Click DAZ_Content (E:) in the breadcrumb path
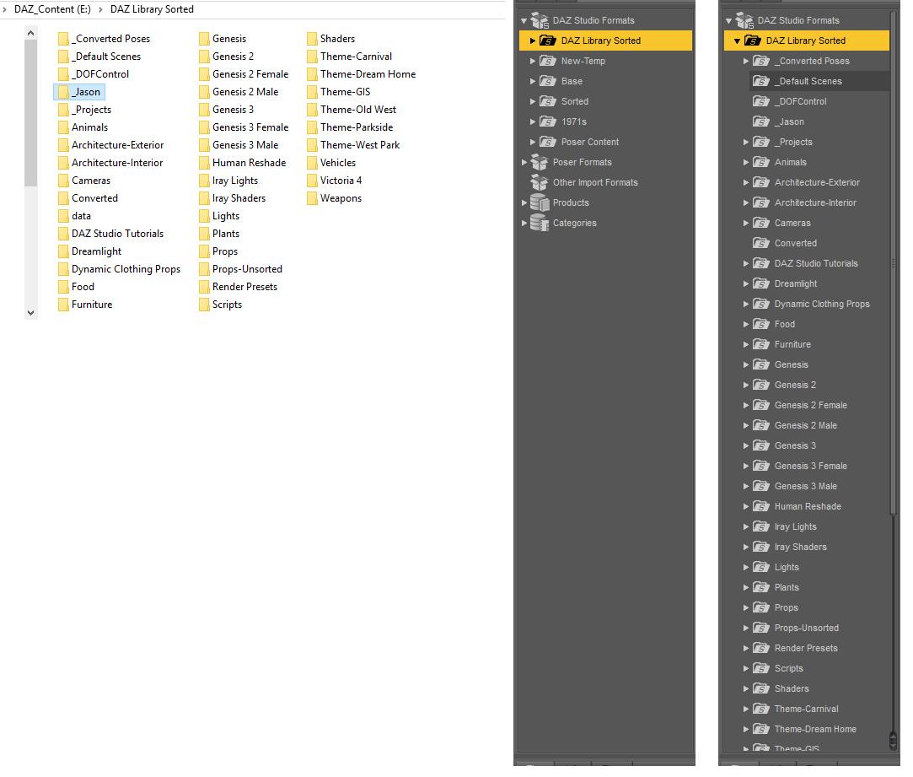This screenshot has height=777, width=913. (52, 9)
